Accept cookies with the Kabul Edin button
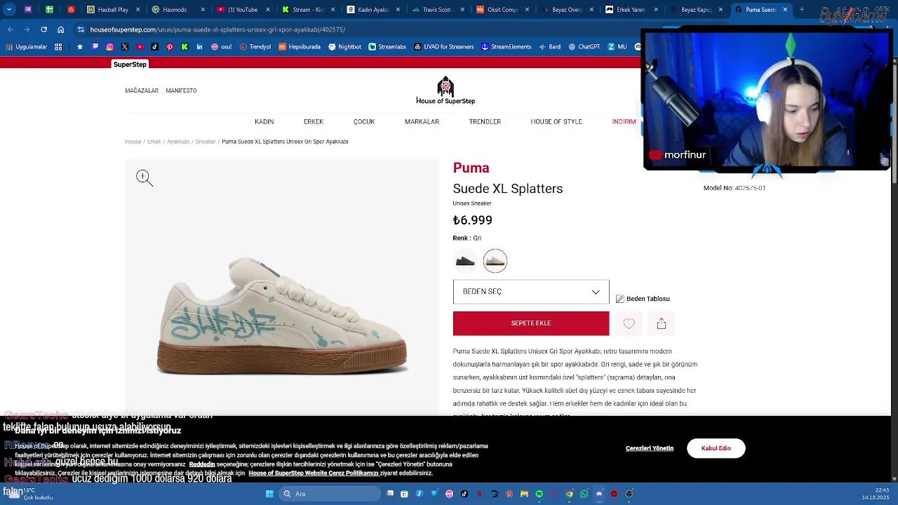 (x=716, y=448)
